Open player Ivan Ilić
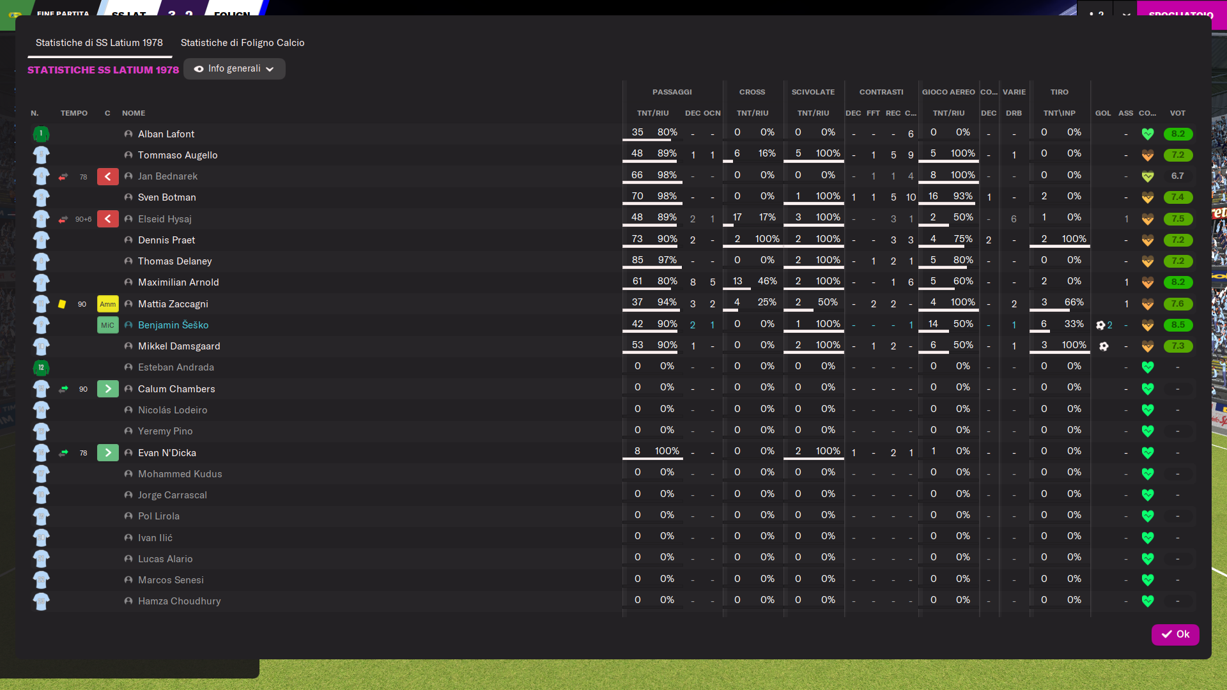Image resolution: width=1227 pixels, height=690 pixels. (x=155, y=538)
